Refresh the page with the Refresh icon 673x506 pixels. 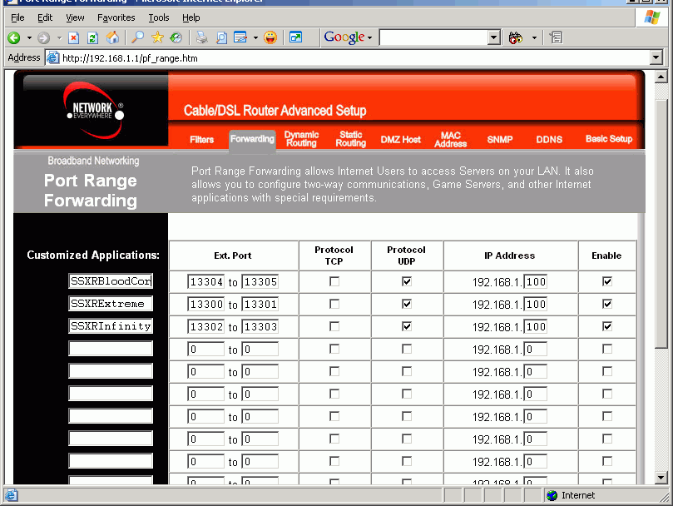(92, 37)
